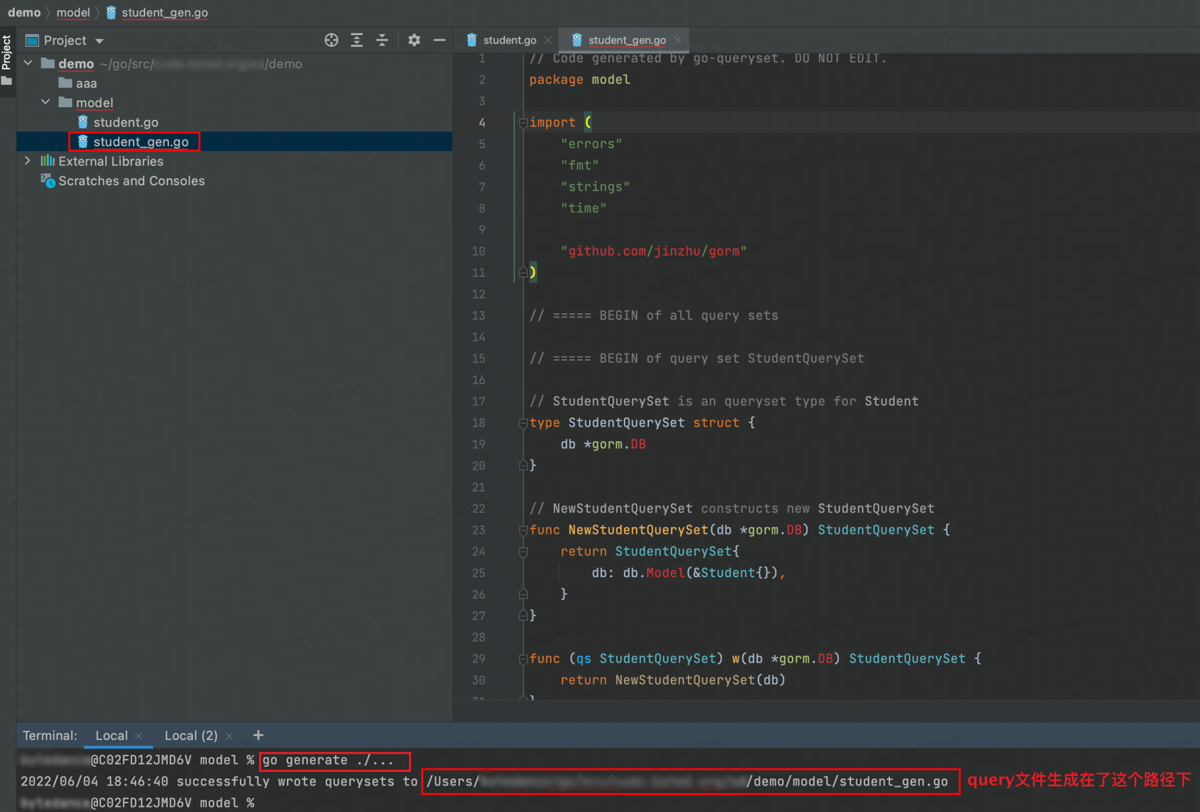The image size is (1200, 812).
Task: Switch to the student.go editor tab
Action: click(x=509, y=40)
